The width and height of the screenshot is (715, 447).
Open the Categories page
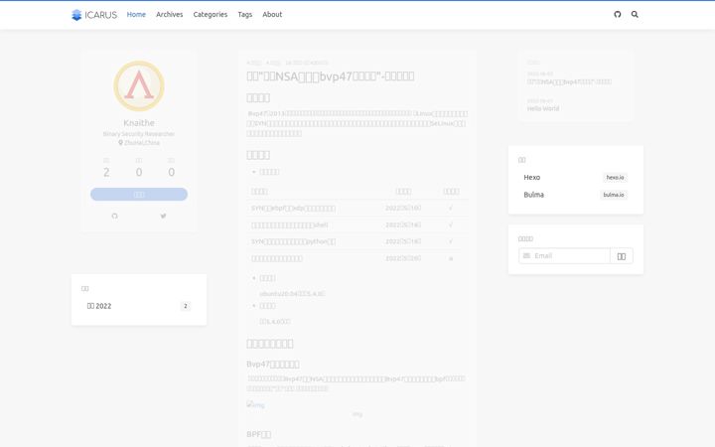click(x=211, y=15)
